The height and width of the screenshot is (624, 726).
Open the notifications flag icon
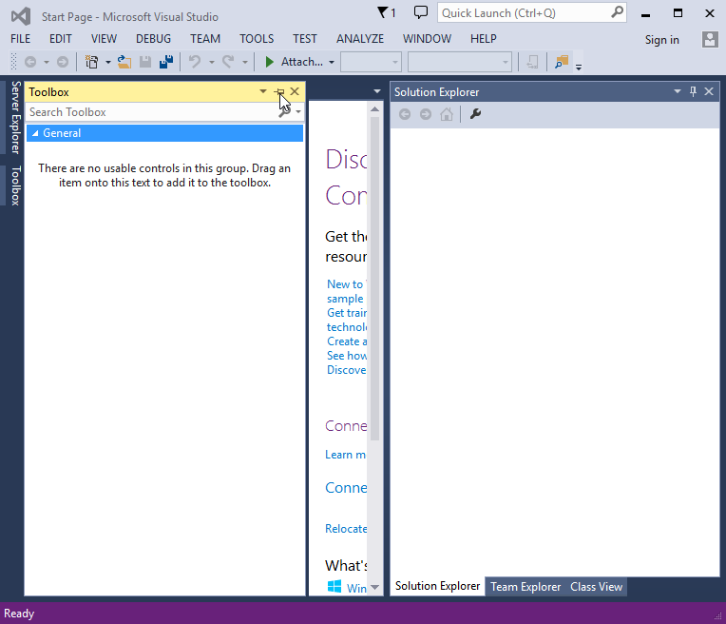(x=382, y=12)
